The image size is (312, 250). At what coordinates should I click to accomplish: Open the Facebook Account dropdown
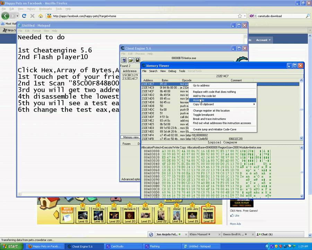tap(263, 40)
